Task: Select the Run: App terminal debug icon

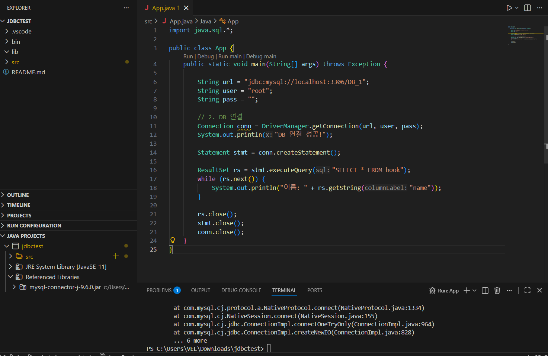Action: coord(432,291)
